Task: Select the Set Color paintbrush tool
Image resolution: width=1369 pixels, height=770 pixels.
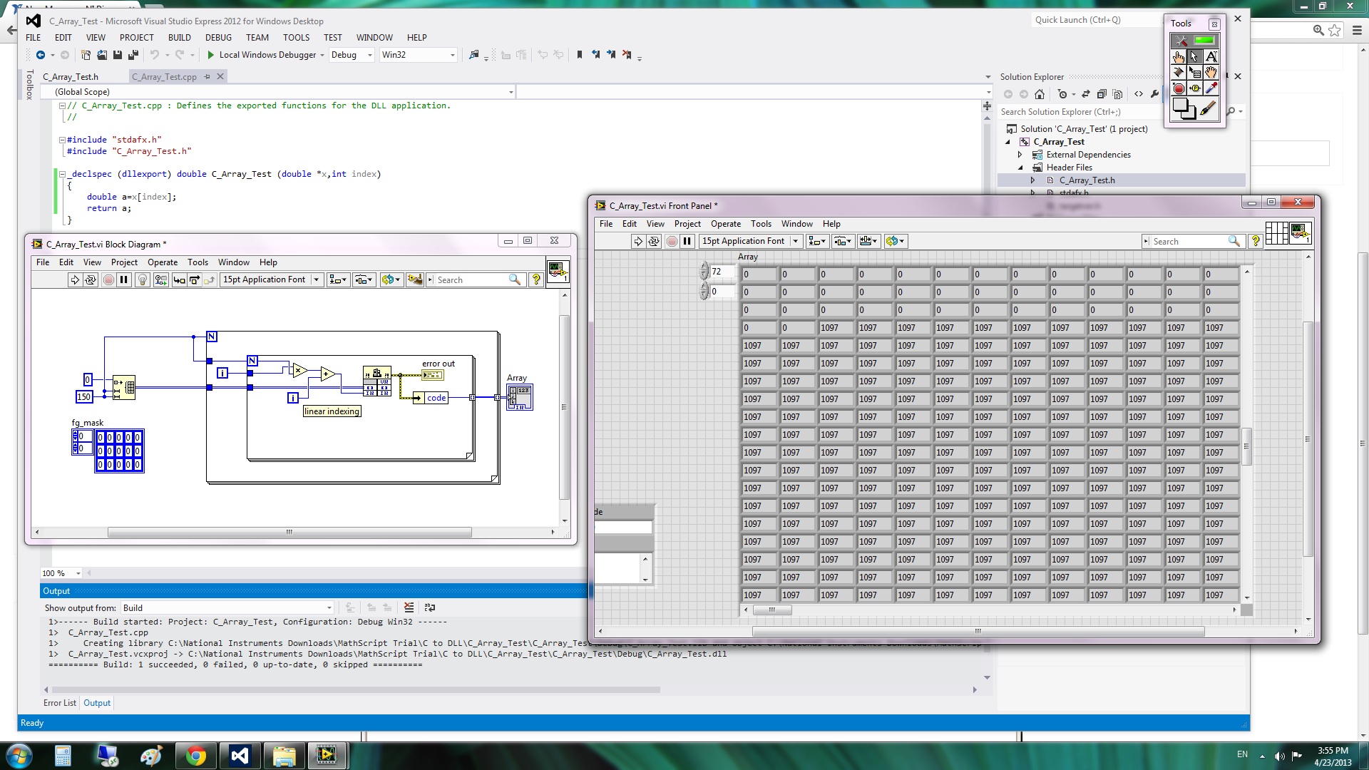Action: pos(1208,108)
